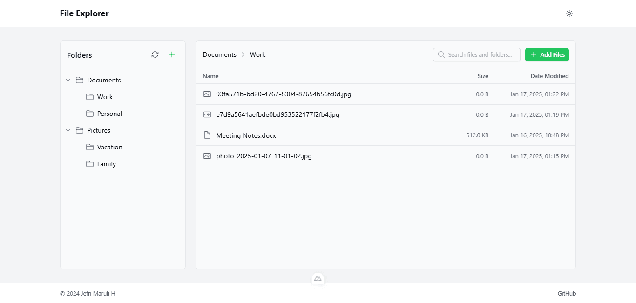Collapse the Pictures folder chevron
The image size is (636, 303).
[x=68, y=130]
